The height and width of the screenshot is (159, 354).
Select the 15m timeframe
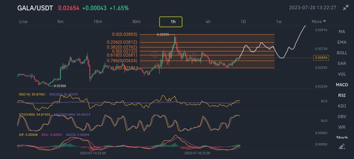click(98, 21)
